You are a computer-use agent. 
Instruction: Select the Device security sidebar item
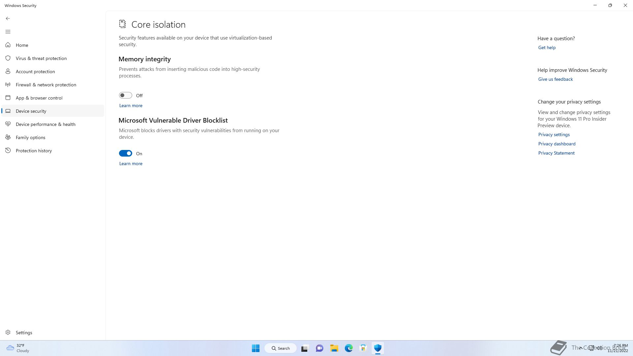pyautogui.click(x=53, y=111)
